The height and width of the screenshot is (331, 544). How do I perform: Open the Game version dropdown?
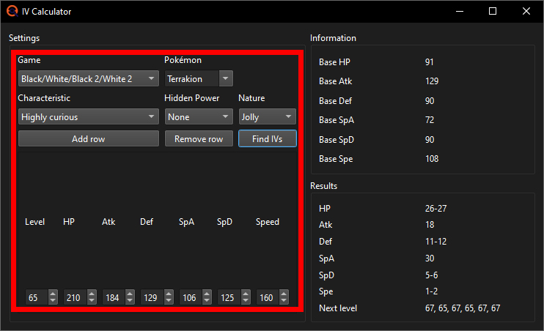(x=88, y=78)
